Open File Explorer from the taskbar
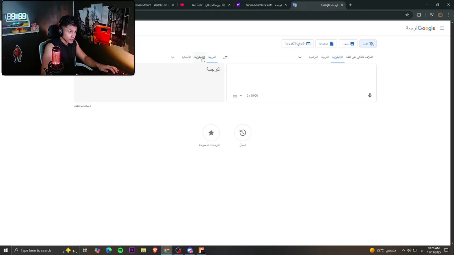Image resolution: width=454 pixels, height=255 pixels. click(143, 250)
